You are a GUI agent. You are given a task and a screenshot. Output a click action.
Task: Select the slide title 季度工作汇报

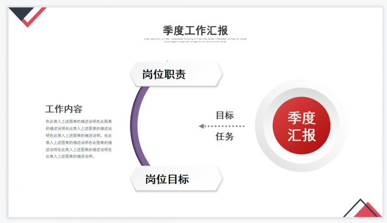pyautogui.click(x=195, y=30)
